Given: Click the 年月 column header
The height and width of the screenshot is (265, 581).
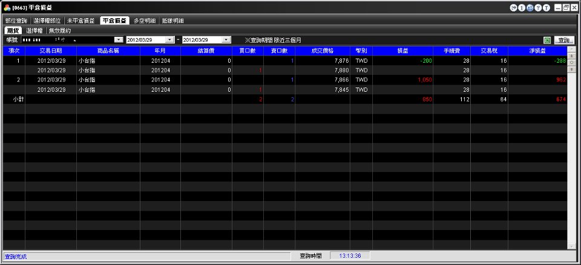Looking at the screenshot, I should pyautogui.click(x=160, y=51).
